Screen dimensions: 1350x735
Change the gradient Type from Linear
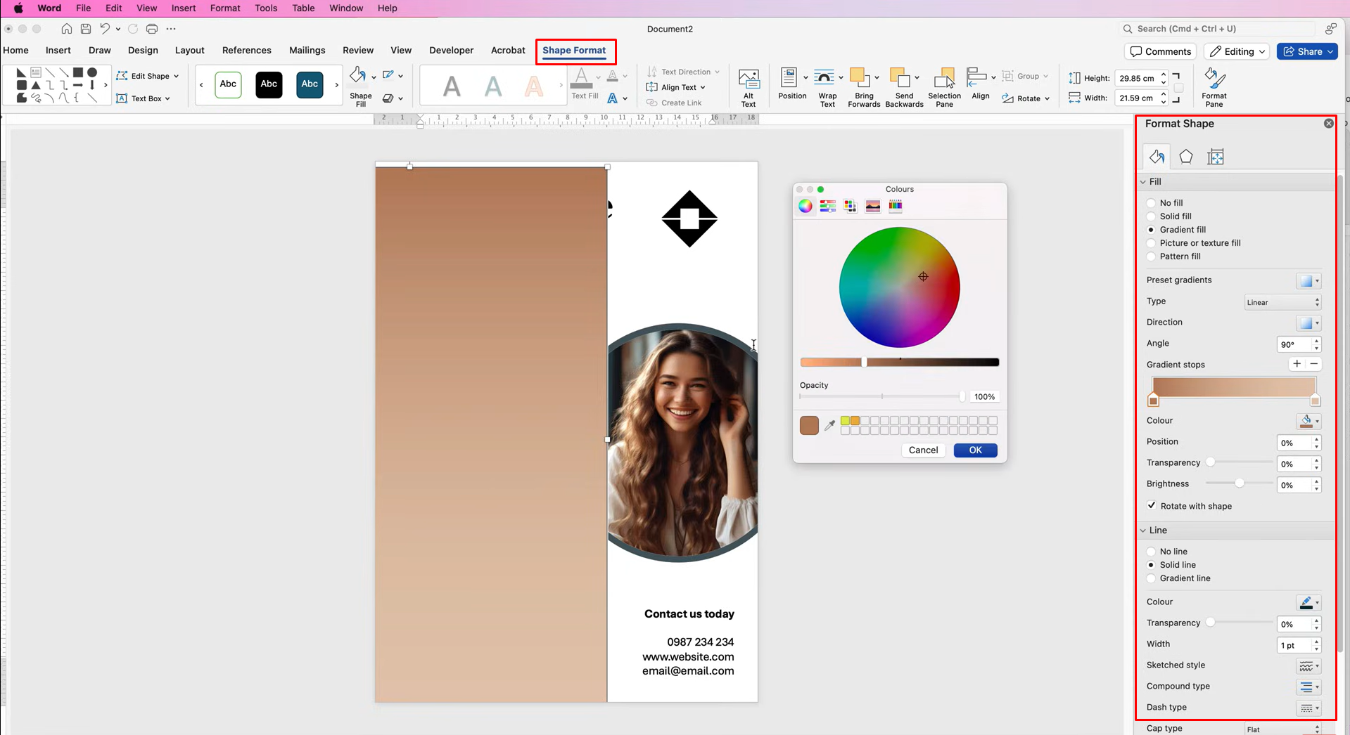(1282, 301)
